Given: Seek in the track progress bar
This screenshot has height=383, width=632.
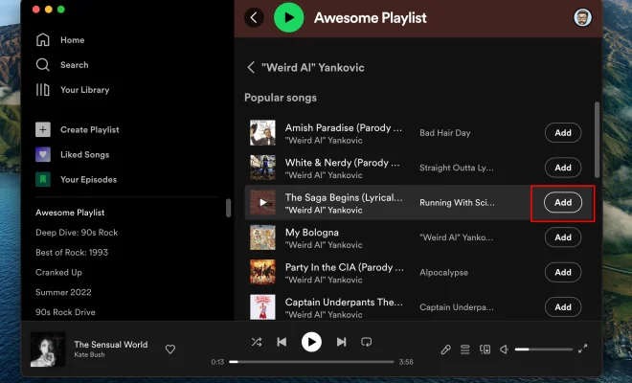Looking at the screenshot, I should point(311,362).
